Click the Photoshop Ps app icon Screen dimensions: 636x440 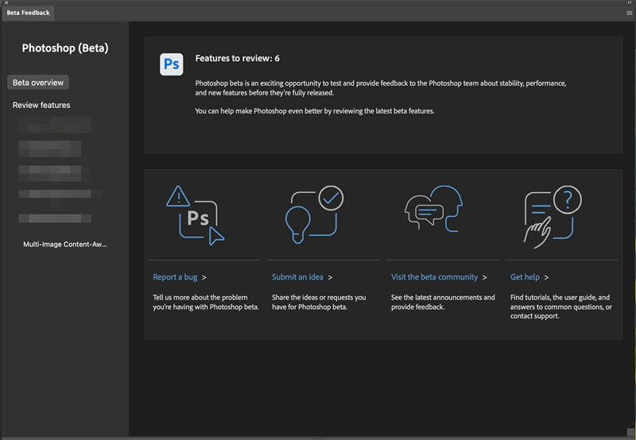pos(171,64)
